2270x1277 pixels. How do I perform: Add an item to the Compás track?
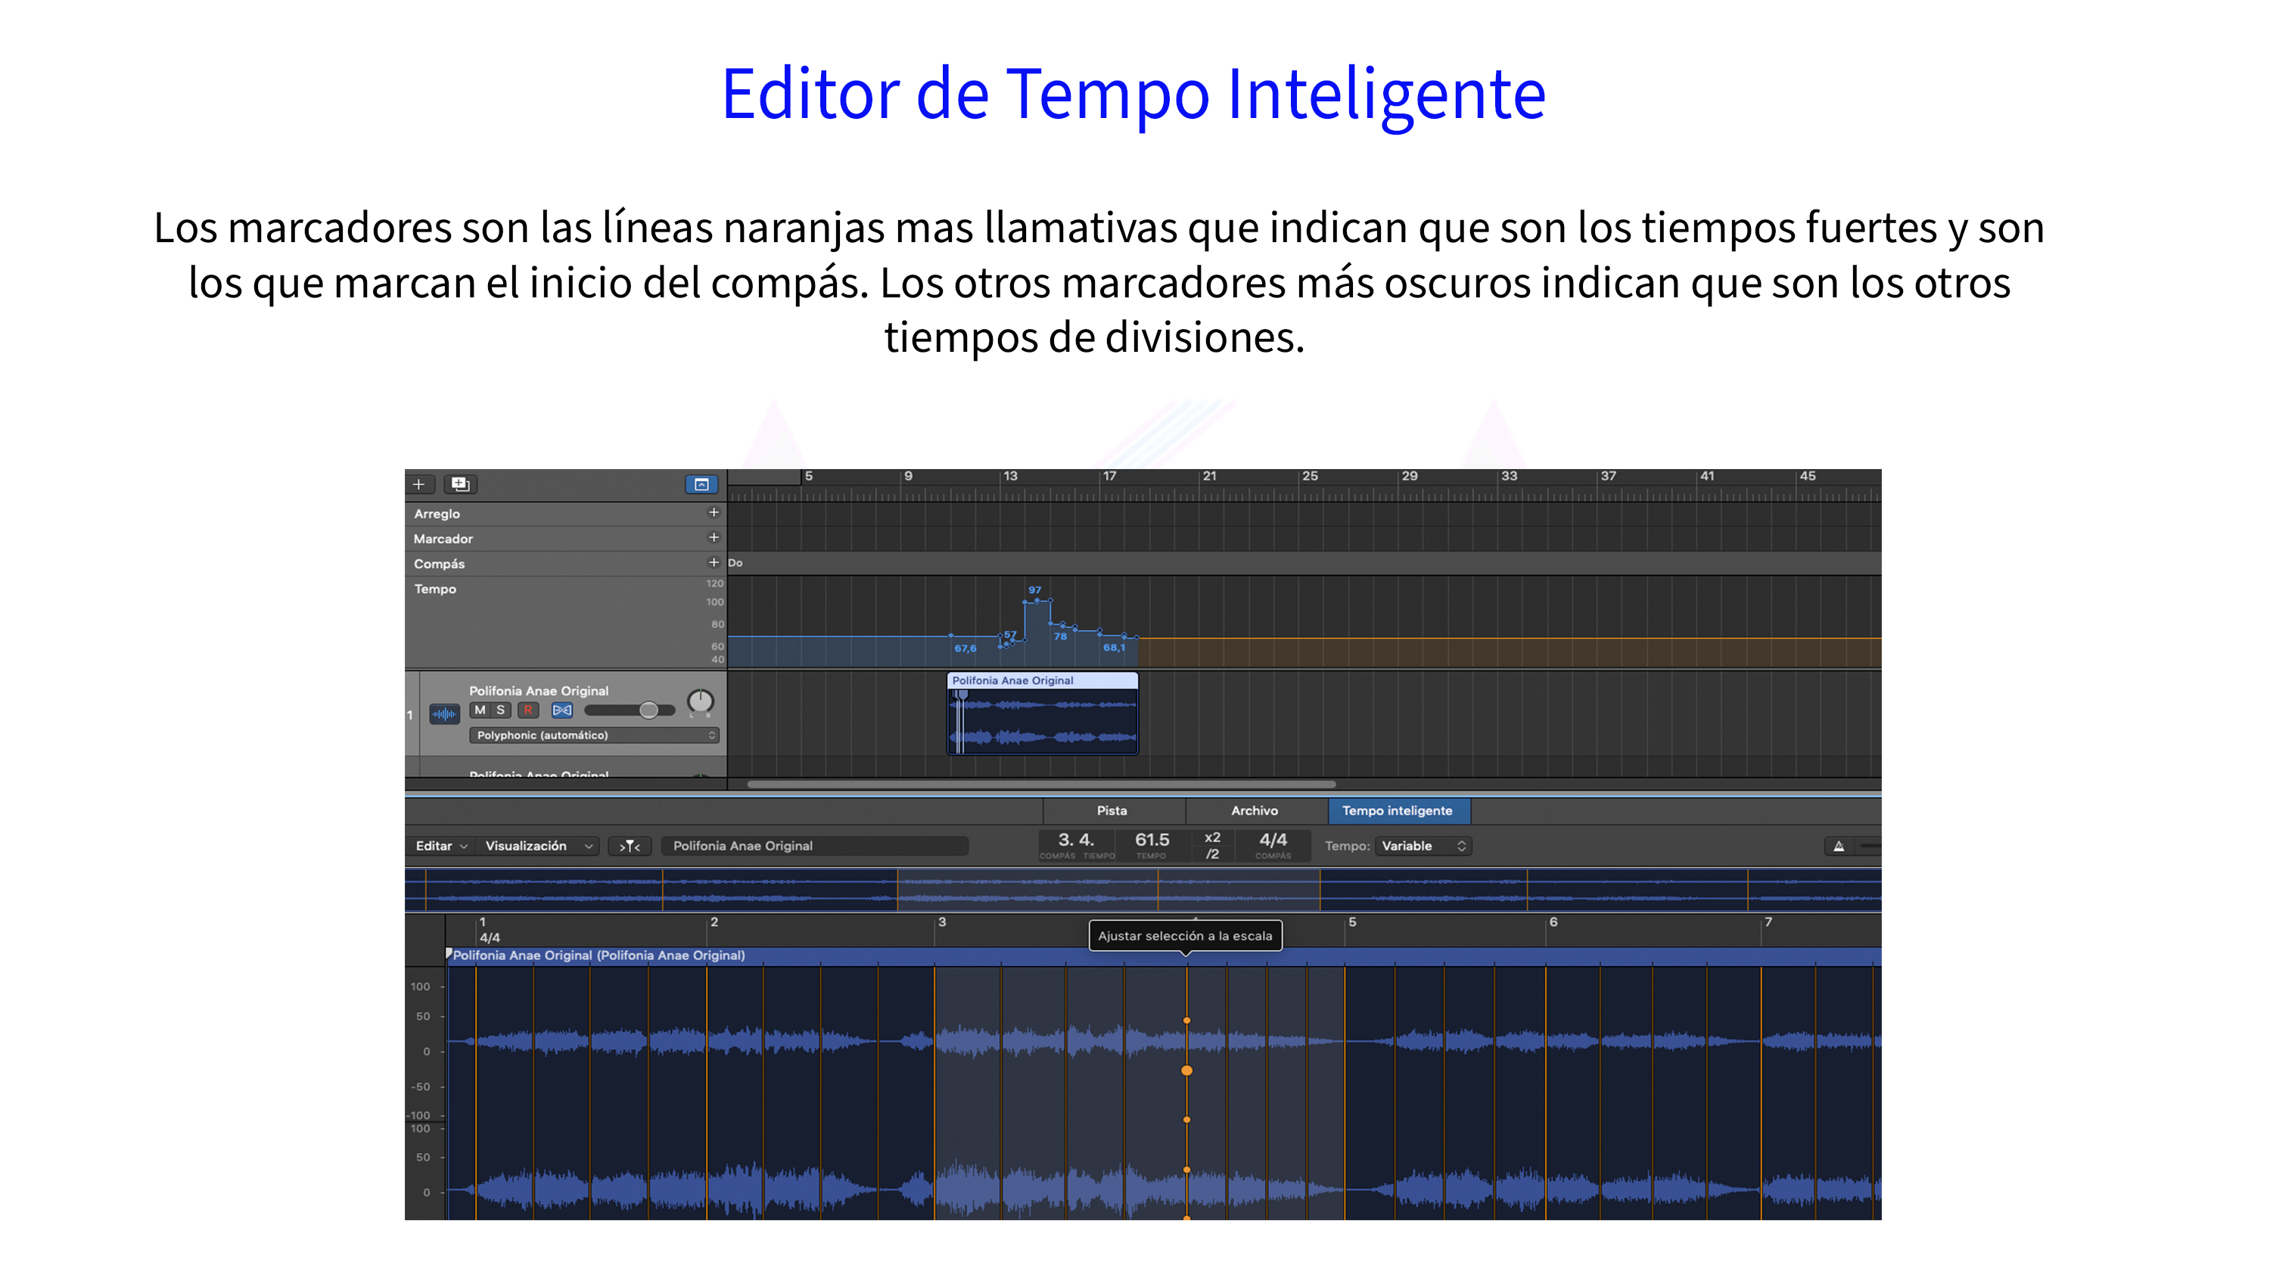pyautogui.click(x=714, y=562)
